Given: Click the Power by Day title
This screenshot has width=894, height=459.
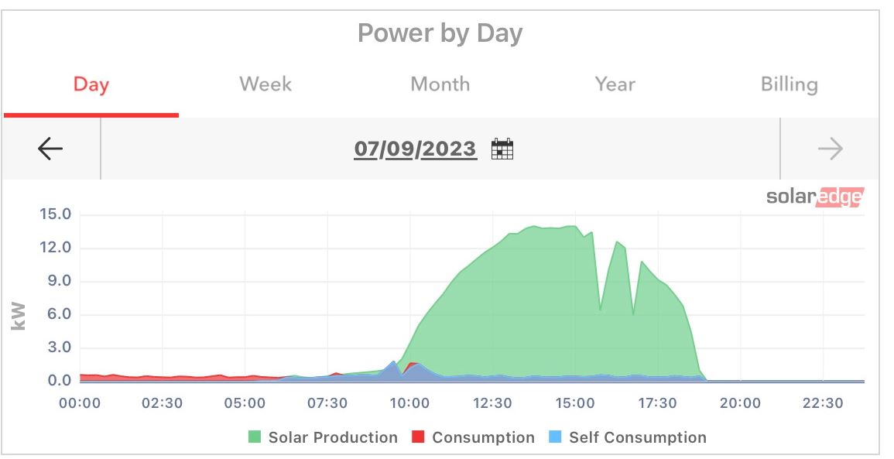Looking at the screenshot, I should [440, 33].
